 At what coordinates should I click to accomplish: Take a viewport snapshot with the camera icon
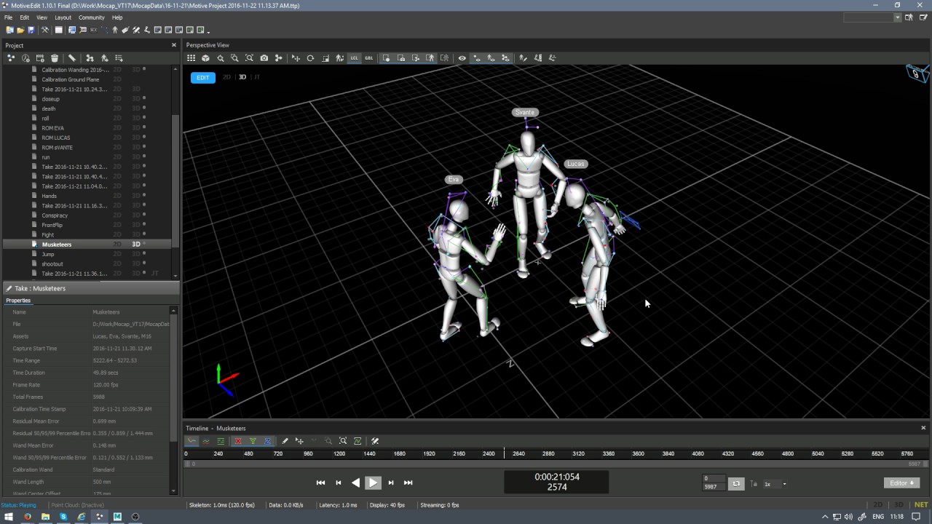click(x=264, y=58)
